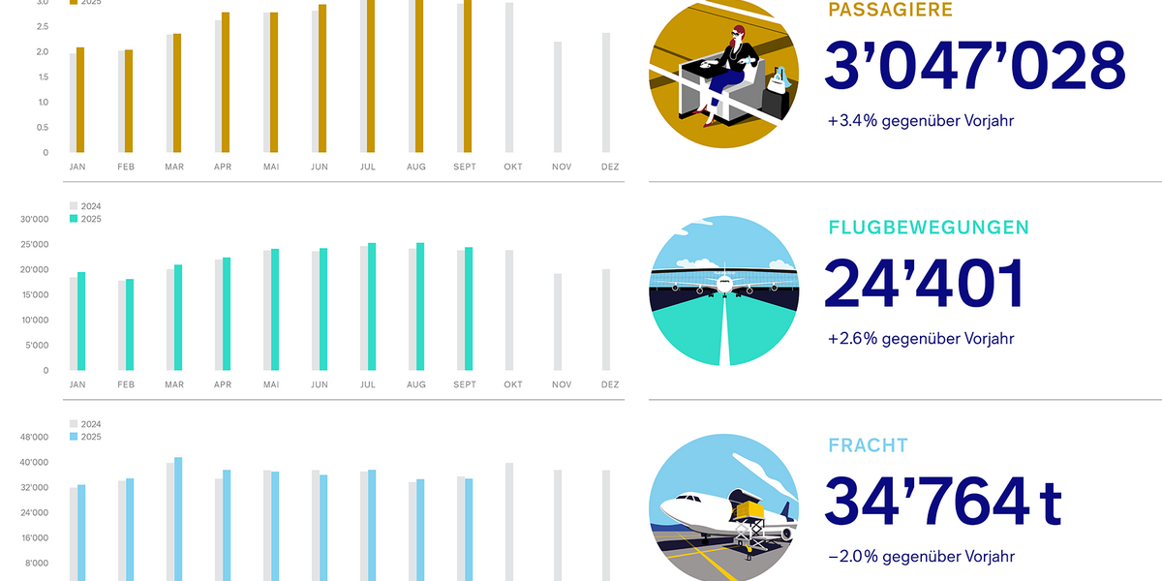Click the turquoise AUG 2025 flight movements bar
Image resolution: width=1162 pixels, height=581 pixels.
419,306
